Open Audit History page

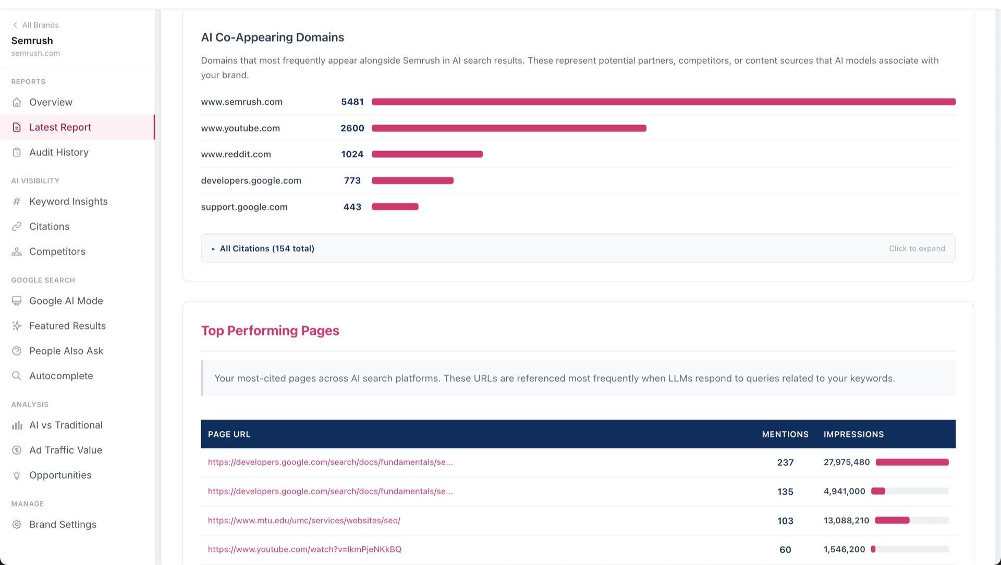tap(77, 152)
